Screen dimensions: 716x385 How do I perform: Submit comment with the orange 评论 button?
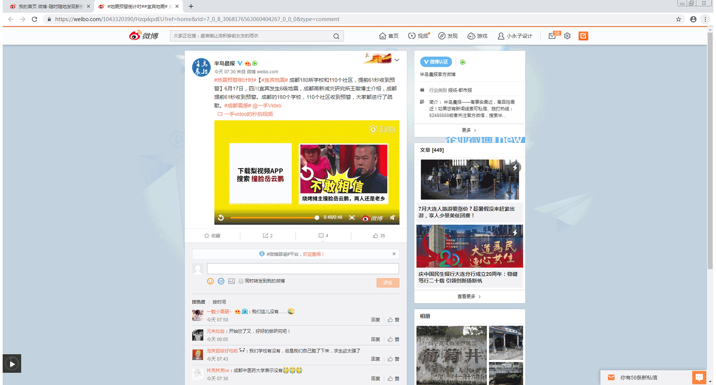coord(388,283)
